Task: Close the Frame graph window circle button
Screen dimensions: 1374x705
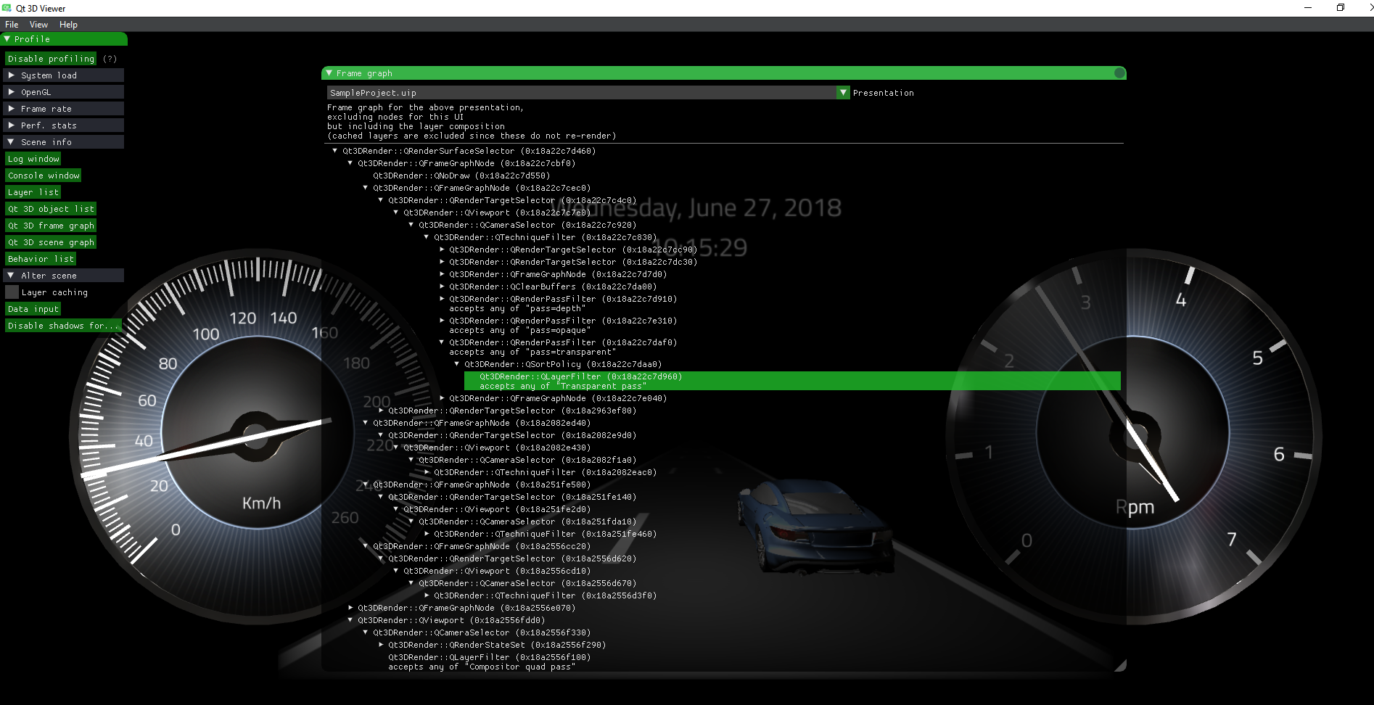Action: pos(1119,73)
